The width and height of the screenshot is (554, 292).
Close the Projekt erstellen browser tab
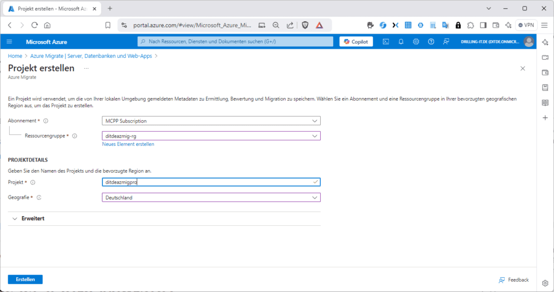[94, 9]
